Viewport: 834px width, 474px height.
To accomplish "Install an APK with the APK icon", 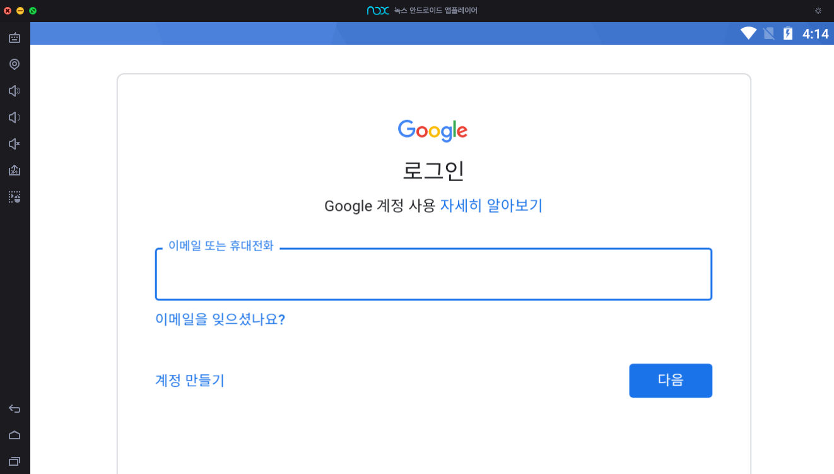I will point(15,170).
